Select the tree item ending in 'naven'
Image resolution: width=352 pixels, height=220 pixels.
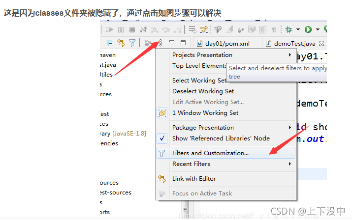[108, 55]
